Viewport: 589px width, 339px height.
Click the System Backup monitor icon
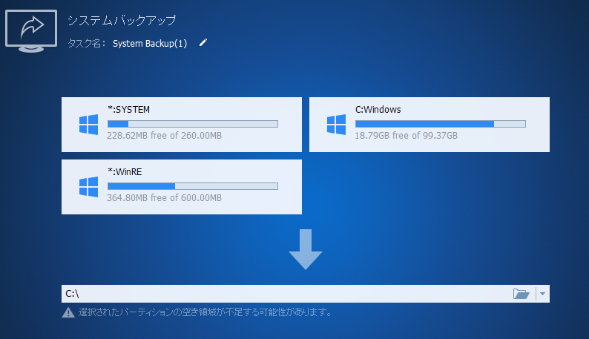point(31,31)
